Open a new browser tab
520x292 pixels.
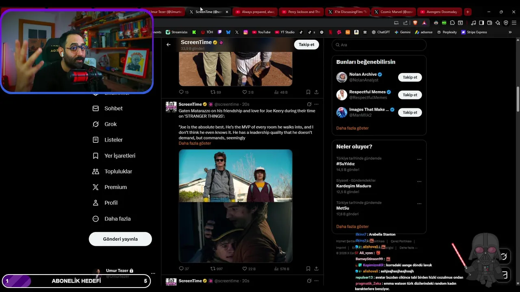(468, 12)
